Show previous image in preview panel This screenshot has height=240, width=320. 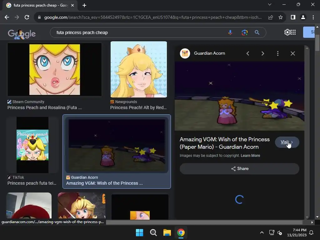[248, 53]
